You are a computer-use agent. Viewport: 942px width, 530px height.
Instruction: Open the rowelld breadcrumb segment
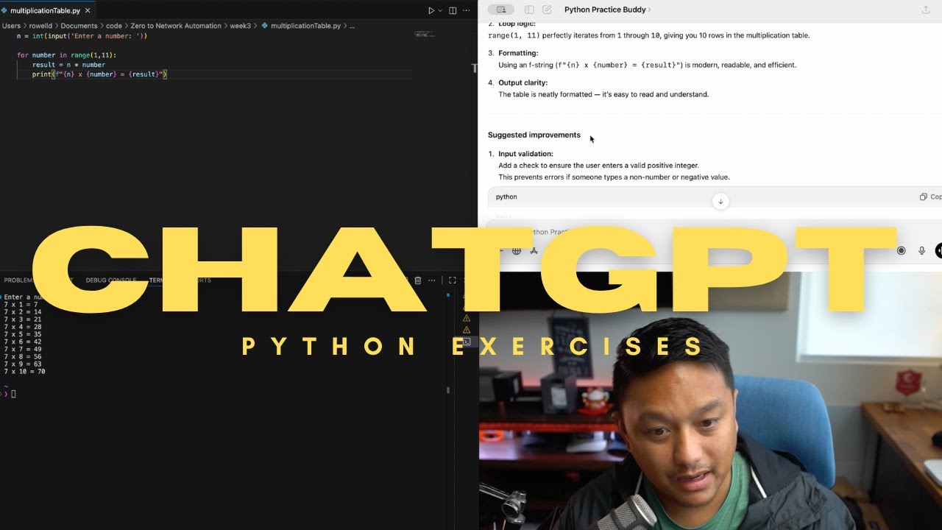[40, 26]
